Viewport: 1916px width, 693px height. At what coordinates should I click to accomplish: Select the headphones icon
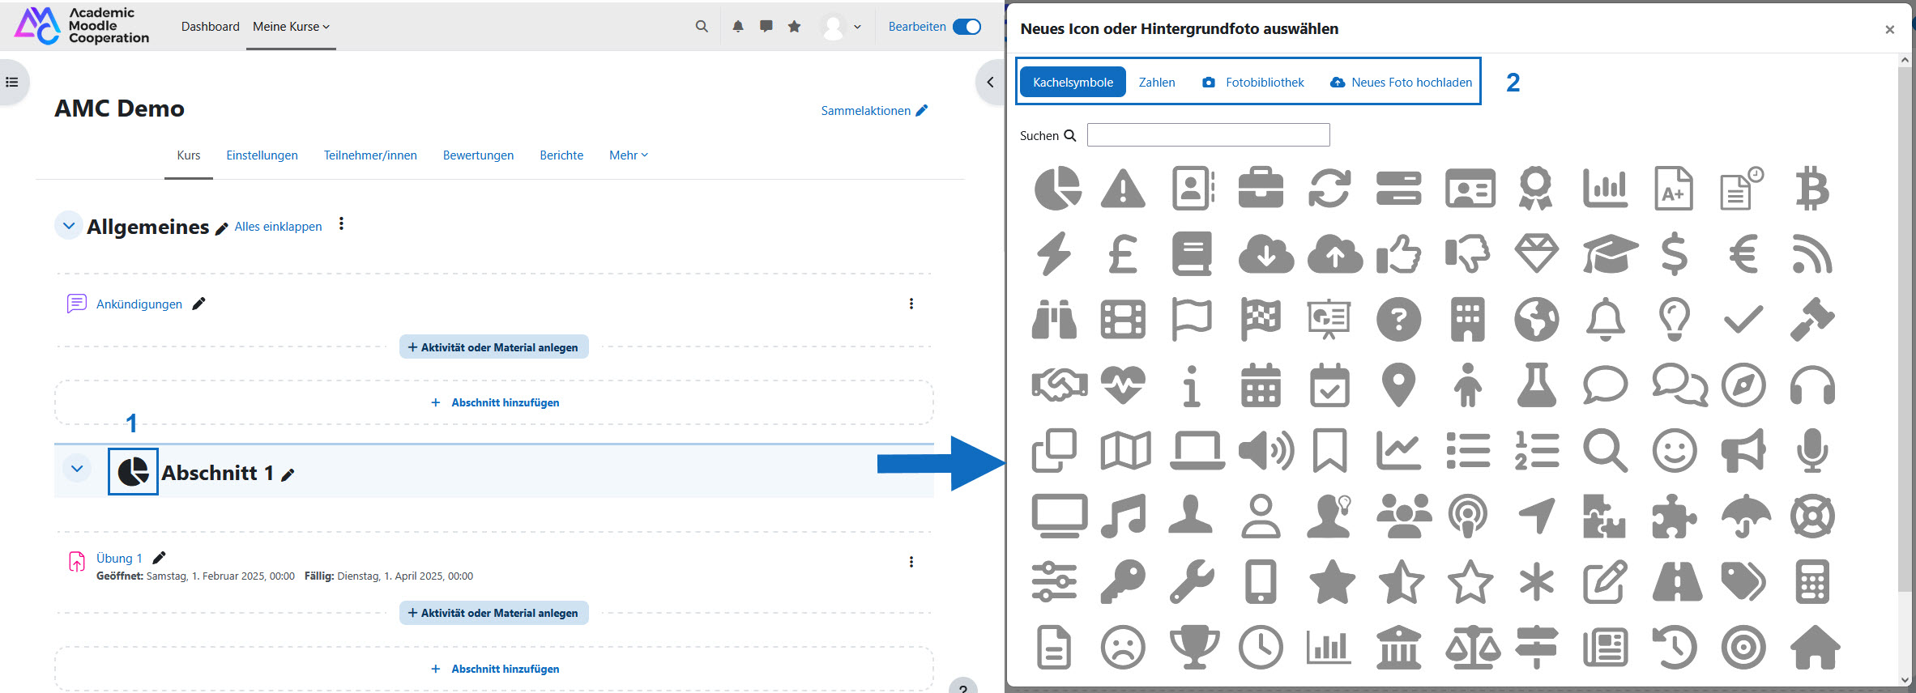(1812, 385)
